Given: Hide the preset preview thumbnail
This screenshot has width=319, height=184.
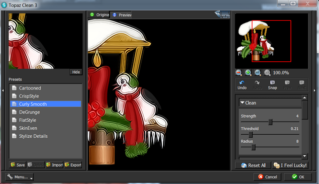Looking at the screenshot, I should (x=76, y=72).
